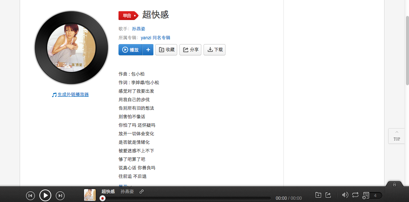Start playback with the player bar play button

pos(45,195)
